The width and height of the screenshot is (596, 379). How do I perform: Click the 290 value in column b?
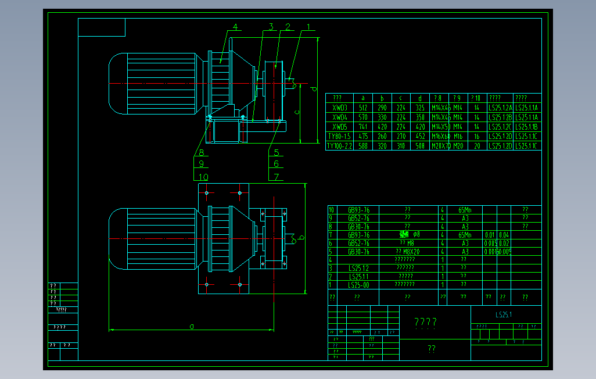[x=382, y=108]
